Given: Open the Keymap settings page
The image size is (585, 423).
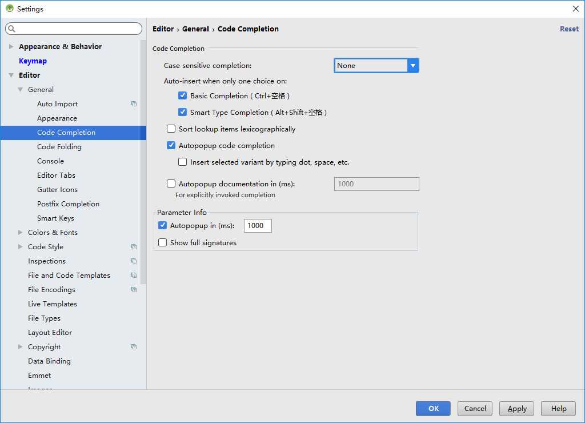Looking at the screenshot, I should (33, 61).
